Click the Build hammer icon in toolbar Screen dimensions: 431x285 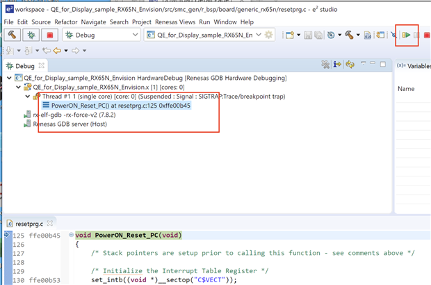[11, 35]
